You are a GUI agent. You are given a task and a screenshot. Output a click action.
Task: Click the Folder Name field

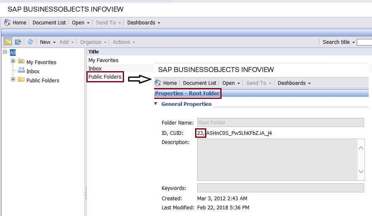pyautogui.click(x=280, y=122)
